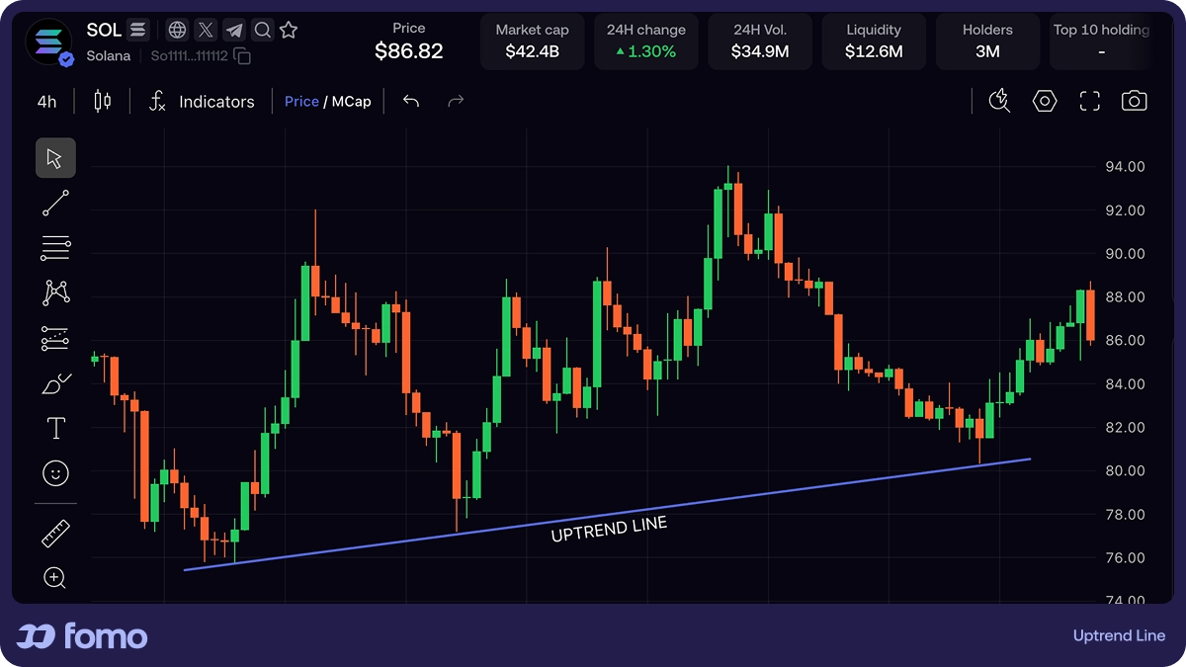Select the pattern drawing tool
The image size is (1186, 667).
pos(55,292)
